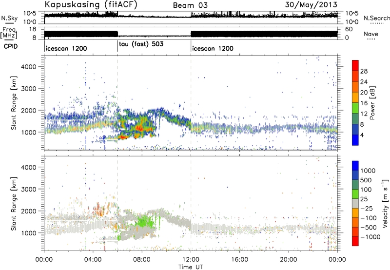Click the 'CPID' row label
Image resolution: width=390 pixels, height=270 pixels.
pyautogui.click(x=11, y=46)
